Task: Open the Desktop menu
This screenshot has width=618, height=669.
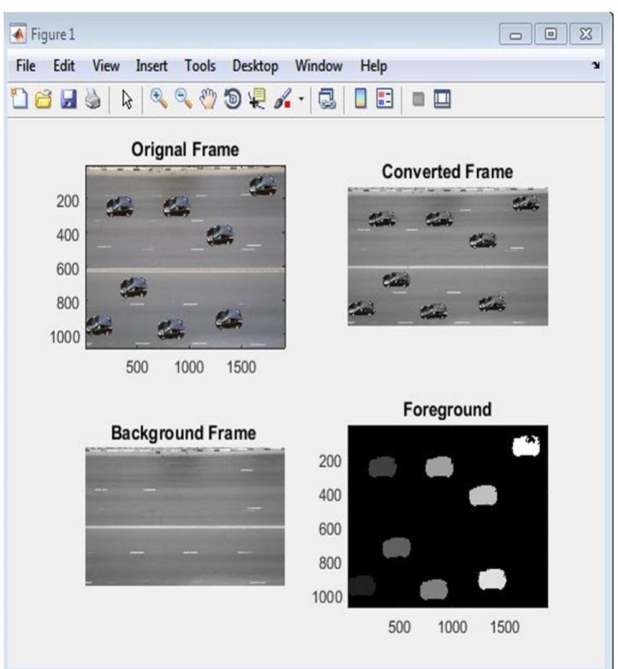Action: click(x=255, y=66)
